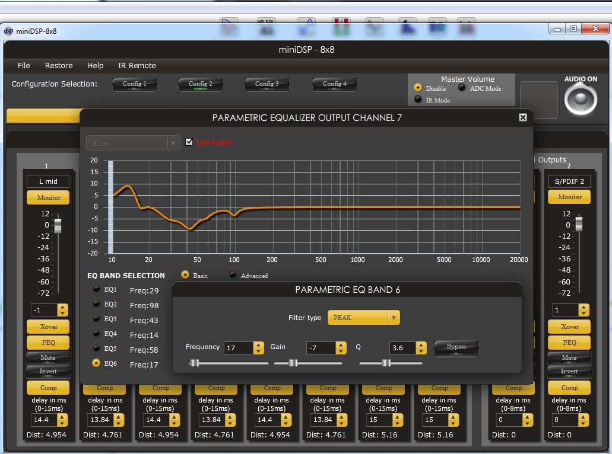
Task: Click the Frequency slider handle
Action: pyautogui.click(x=194, y=363)
